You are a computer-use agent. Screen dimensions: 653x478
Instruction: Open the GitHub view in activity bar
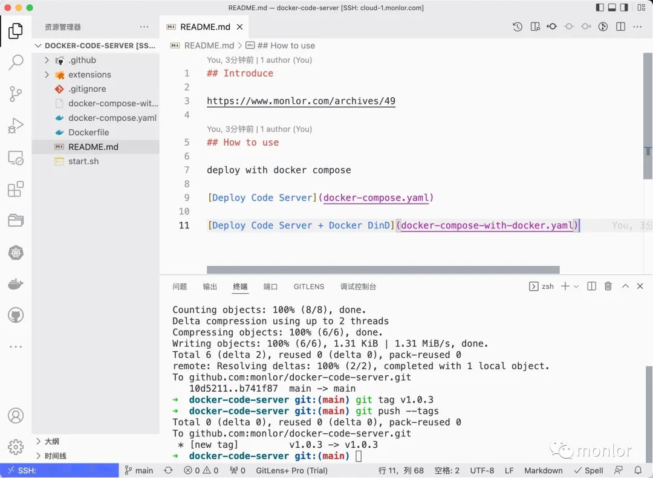pyautogui.click(x=15, y=315)
